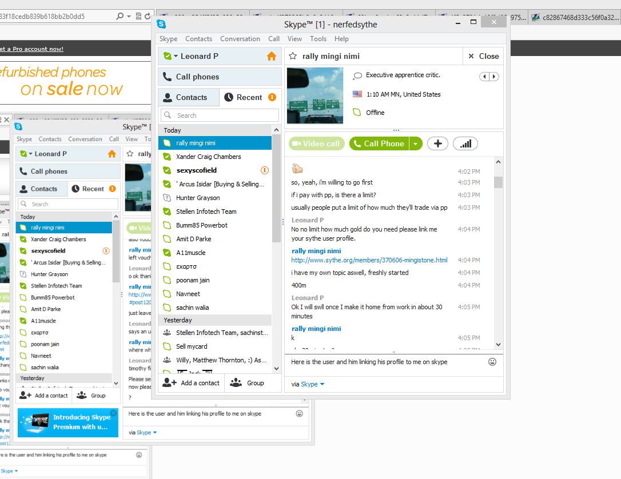The image size is (621, 479).
Task: Open the View menu in front window
Action: [x=294, y=39]
